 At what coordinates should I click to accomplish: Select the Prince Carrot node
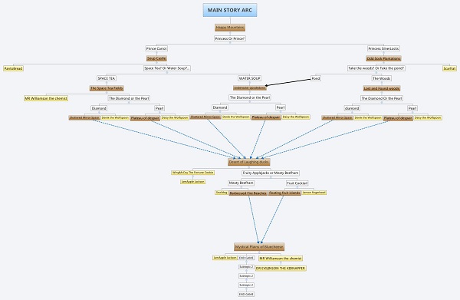(156, 48)
